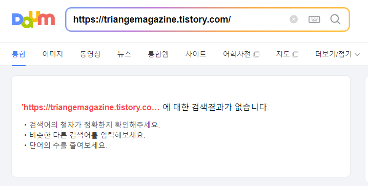The width and height of the screenshot is (368, 186).
Task: Switch to the 사이트 tab
Action: coord(196,54)
